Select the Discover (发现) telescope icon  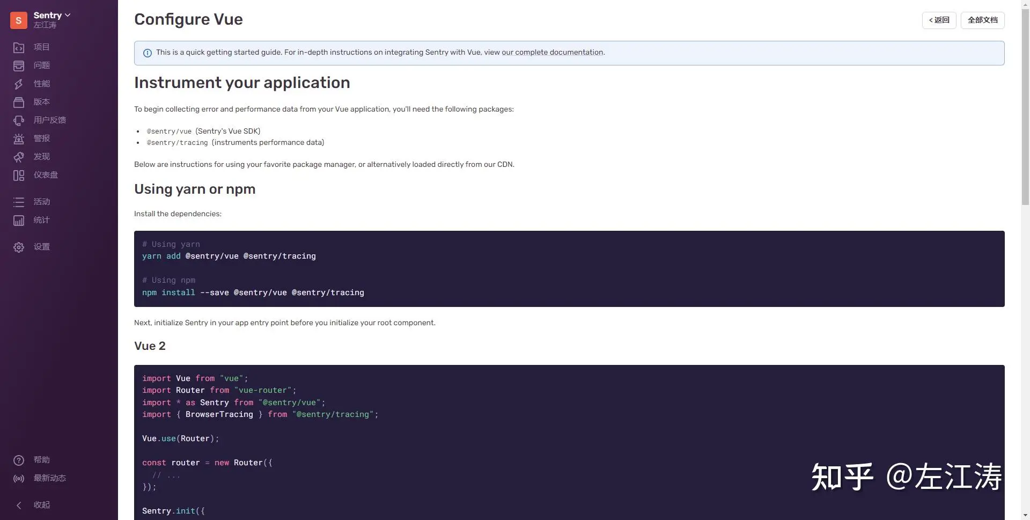[x=19, y=157]
